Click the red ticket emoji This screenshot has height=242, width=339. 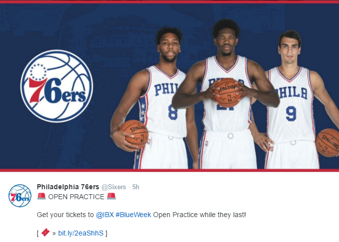point(45,233)
